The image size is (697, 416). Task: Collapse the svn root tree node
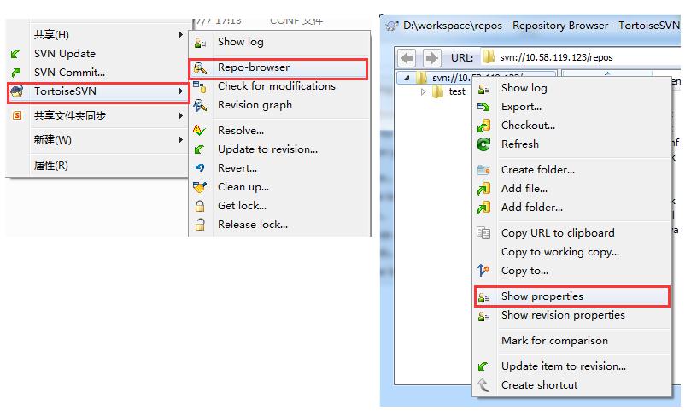coord(407,79)
